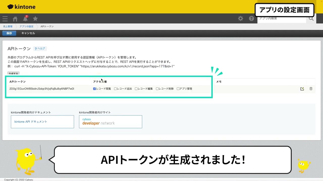323x181 pixels.
Task: Click the キャンセル button
Action: click(x=28, y=33)
